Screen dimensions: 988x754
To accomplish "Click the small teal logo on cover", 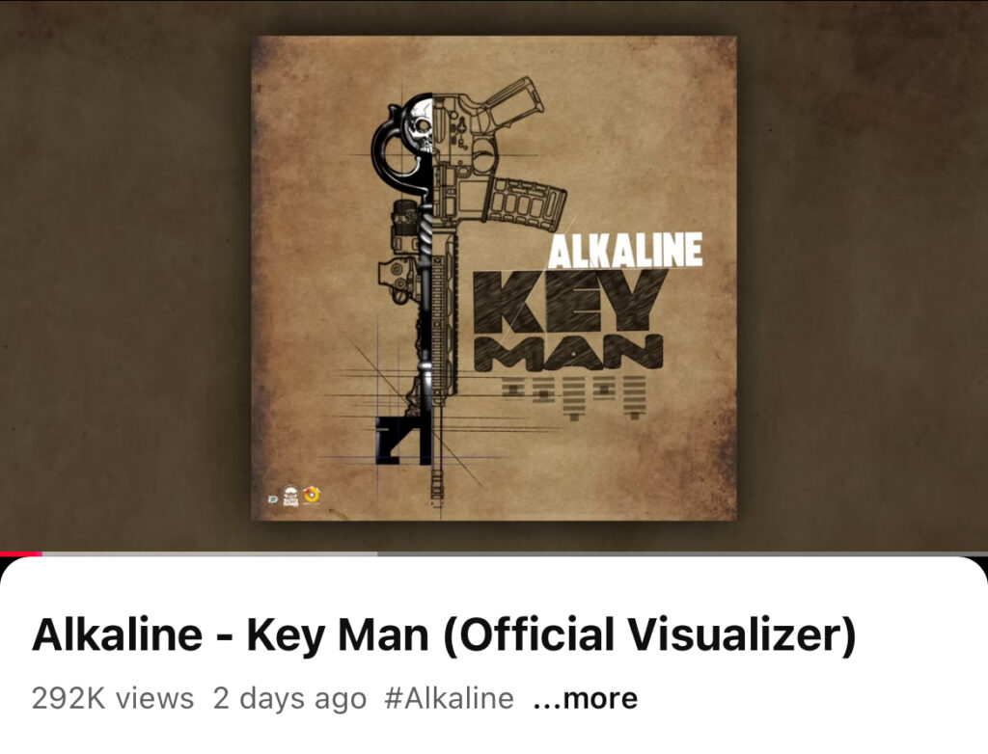I will [x=273, y=498].
